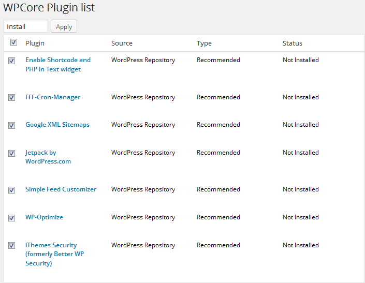Toggle the Jetpack by WordPress.com checkbox

pos(12,153)
